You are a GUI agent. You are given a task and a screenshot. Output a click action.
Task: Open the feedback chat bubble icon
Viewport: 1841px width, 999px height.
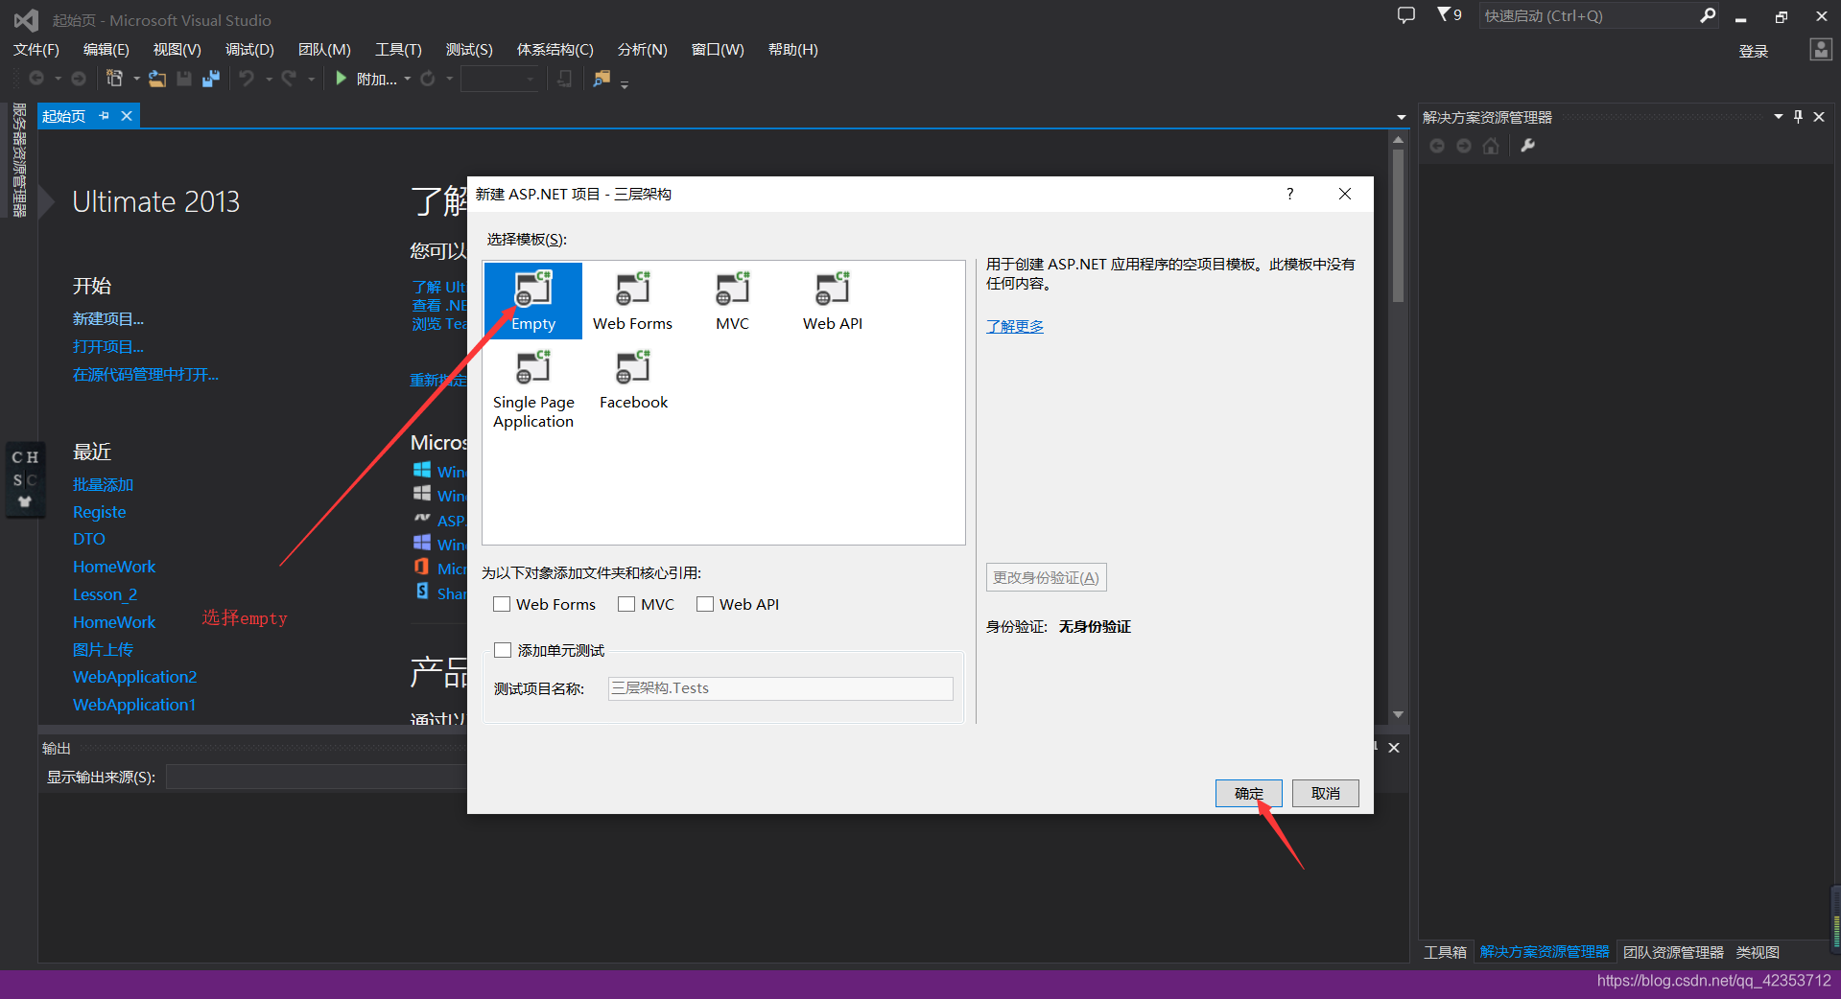1406,15
